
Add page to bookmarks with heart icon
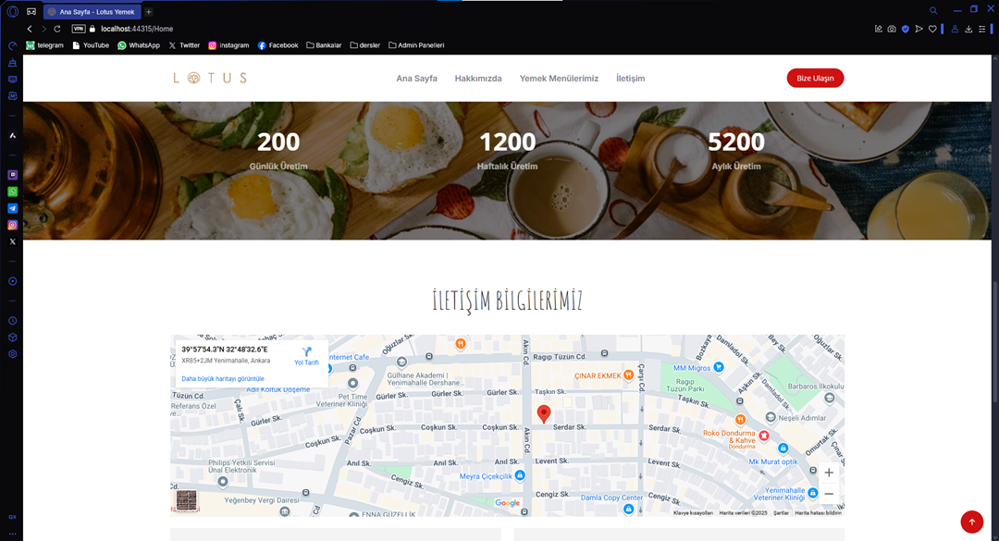pyautogui.click(x=931, y=29)
